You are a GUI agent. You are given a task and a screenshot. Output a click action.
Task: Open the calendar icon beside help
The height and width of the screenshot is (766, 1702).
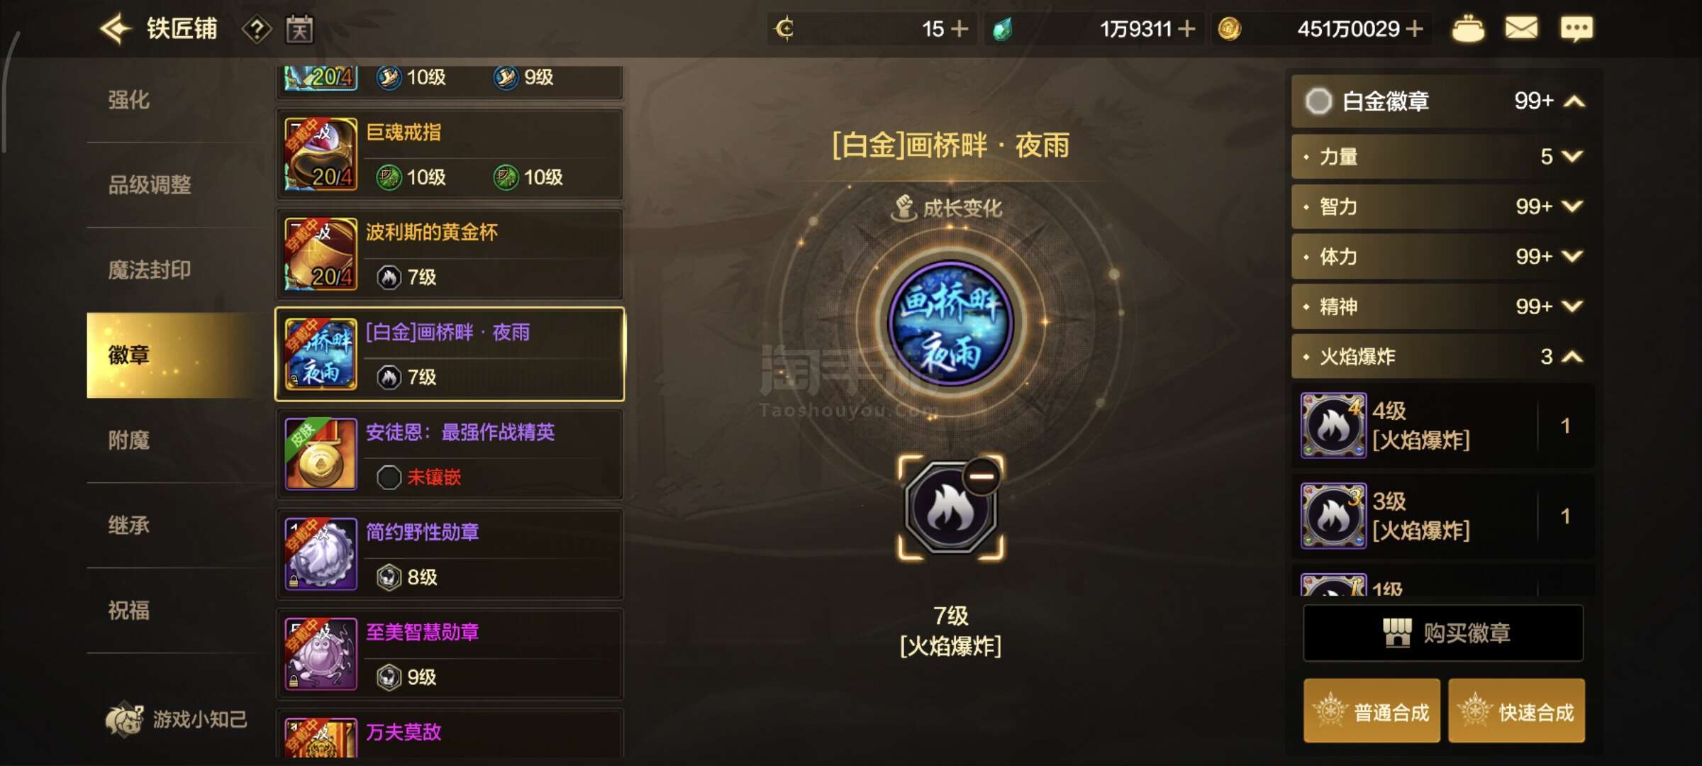(299, 30)
